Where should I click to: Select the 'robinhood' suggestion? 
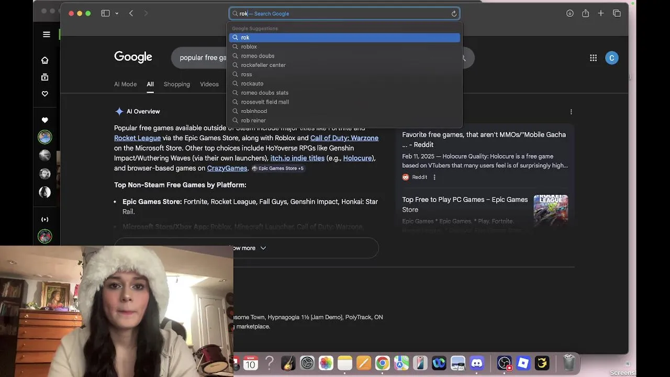coord(344,111)
